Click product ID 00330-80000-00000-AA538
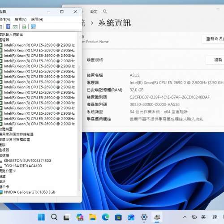Screen dimensions: 224x224 [x=155, y=104]
